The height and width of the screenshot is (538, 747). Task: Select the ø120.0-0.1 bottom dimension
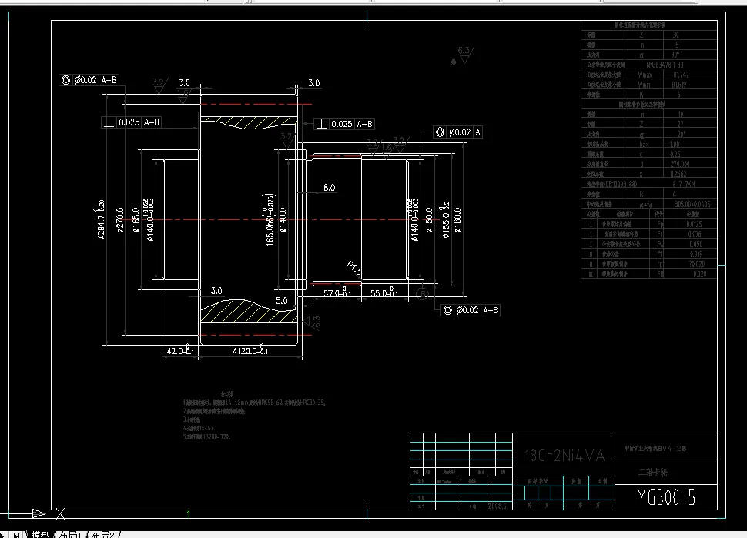click(x=250, y=351)
